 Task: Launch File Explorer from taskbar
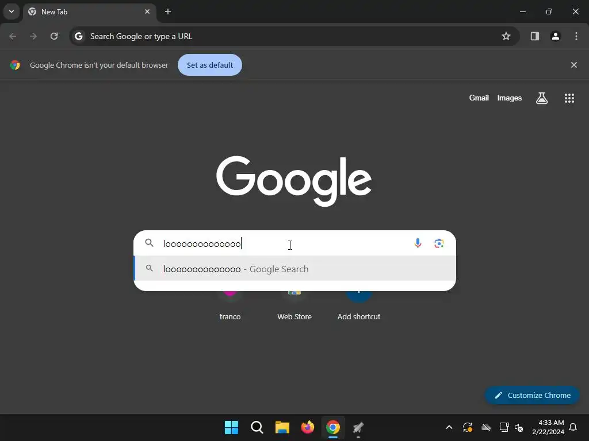coord(282,427)
